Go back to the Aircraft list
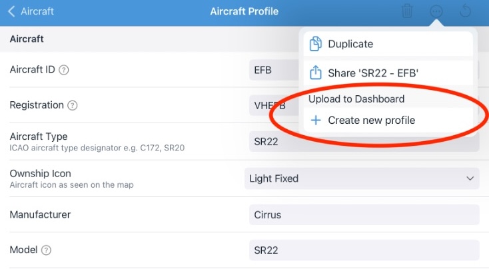Screen dimensions: 489x269 coord(32,11)
